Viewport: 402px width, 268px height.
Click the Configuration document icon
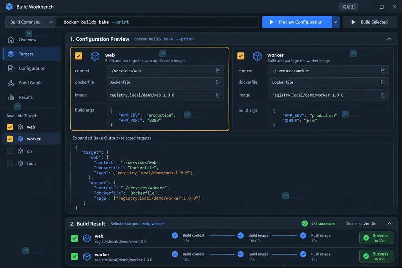point(11,68)
